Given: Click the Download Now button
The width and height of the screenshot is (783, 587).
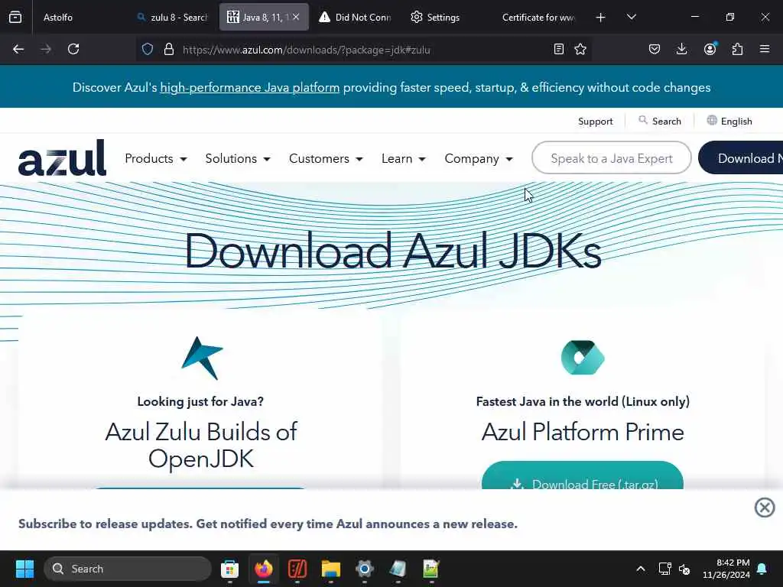Looking at the screenshot, I should click(x=741, y=158).
